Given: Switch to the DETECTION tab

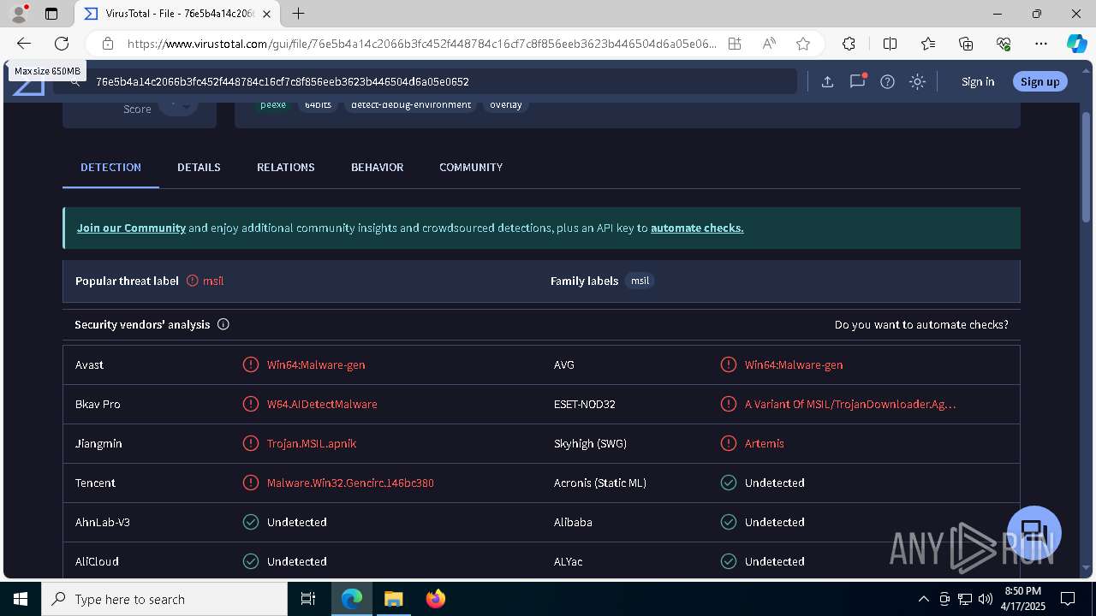Looking at the screenshot, I should (110, 167).
